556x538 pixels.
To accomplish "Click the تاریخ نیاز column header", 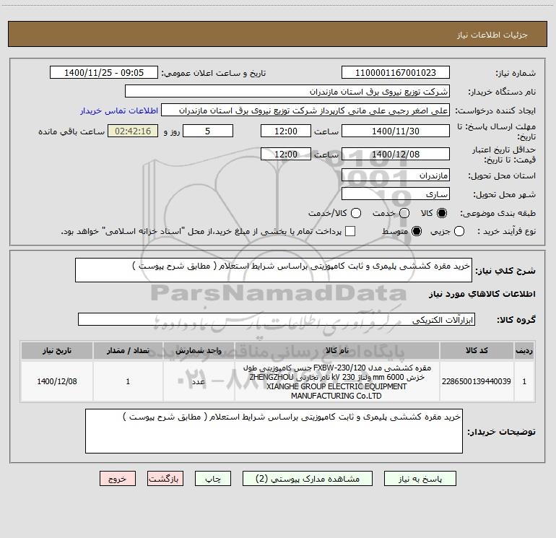I will [x=57, y=350].
